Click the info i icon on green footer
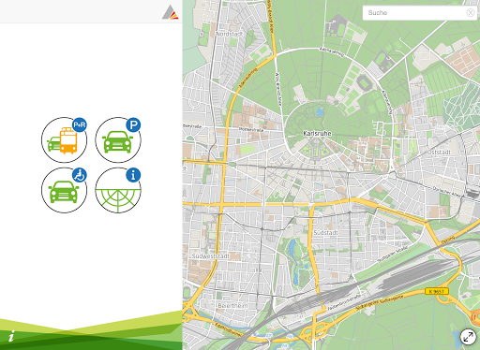The height and width of the screenshot is (350, 480). tap(11, 336)
